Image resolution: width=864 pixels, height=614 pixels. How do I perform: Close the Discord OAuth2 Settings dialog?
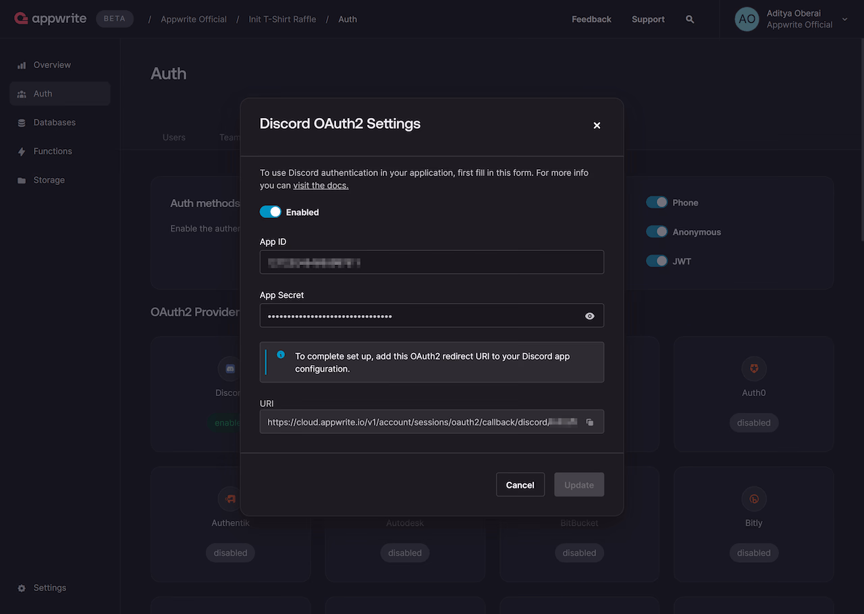pyautogui.click(x=597, y=125)
